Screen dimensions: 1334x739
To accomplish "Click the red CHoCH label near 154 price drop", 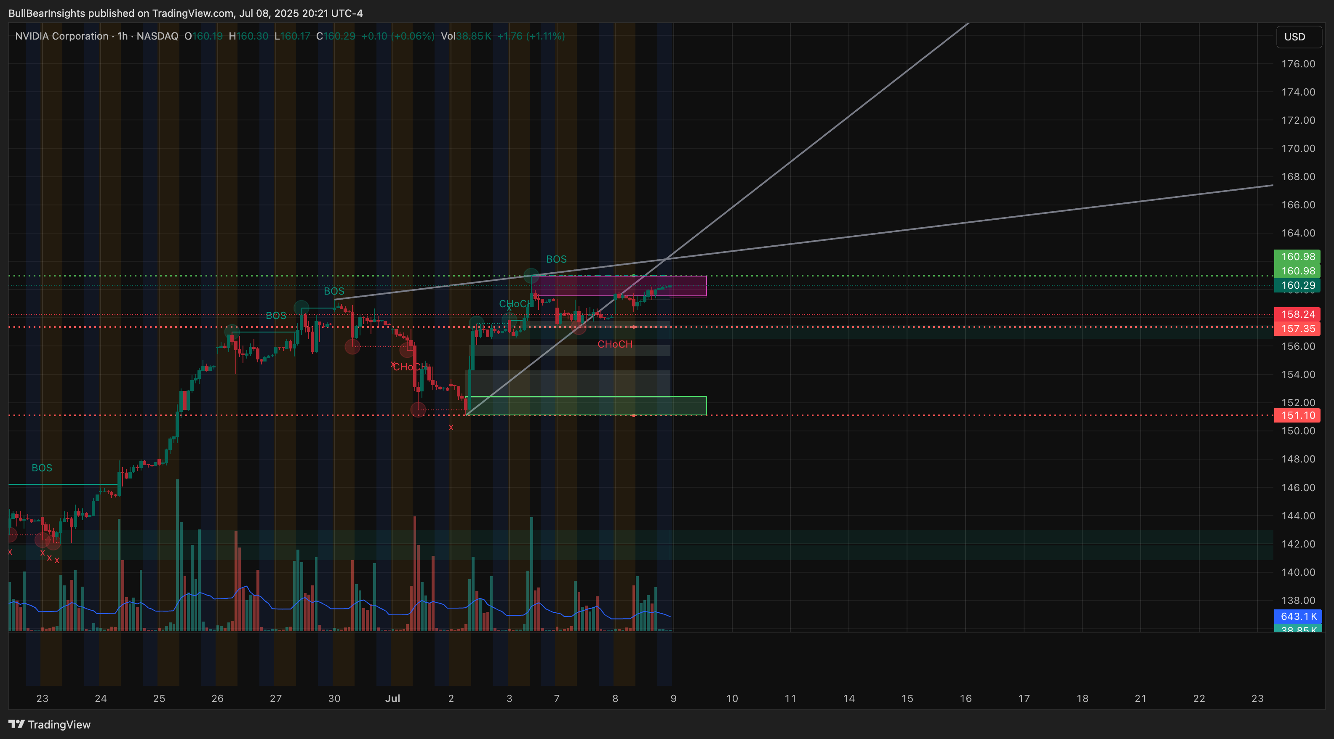I will click(x=410, y=367).
